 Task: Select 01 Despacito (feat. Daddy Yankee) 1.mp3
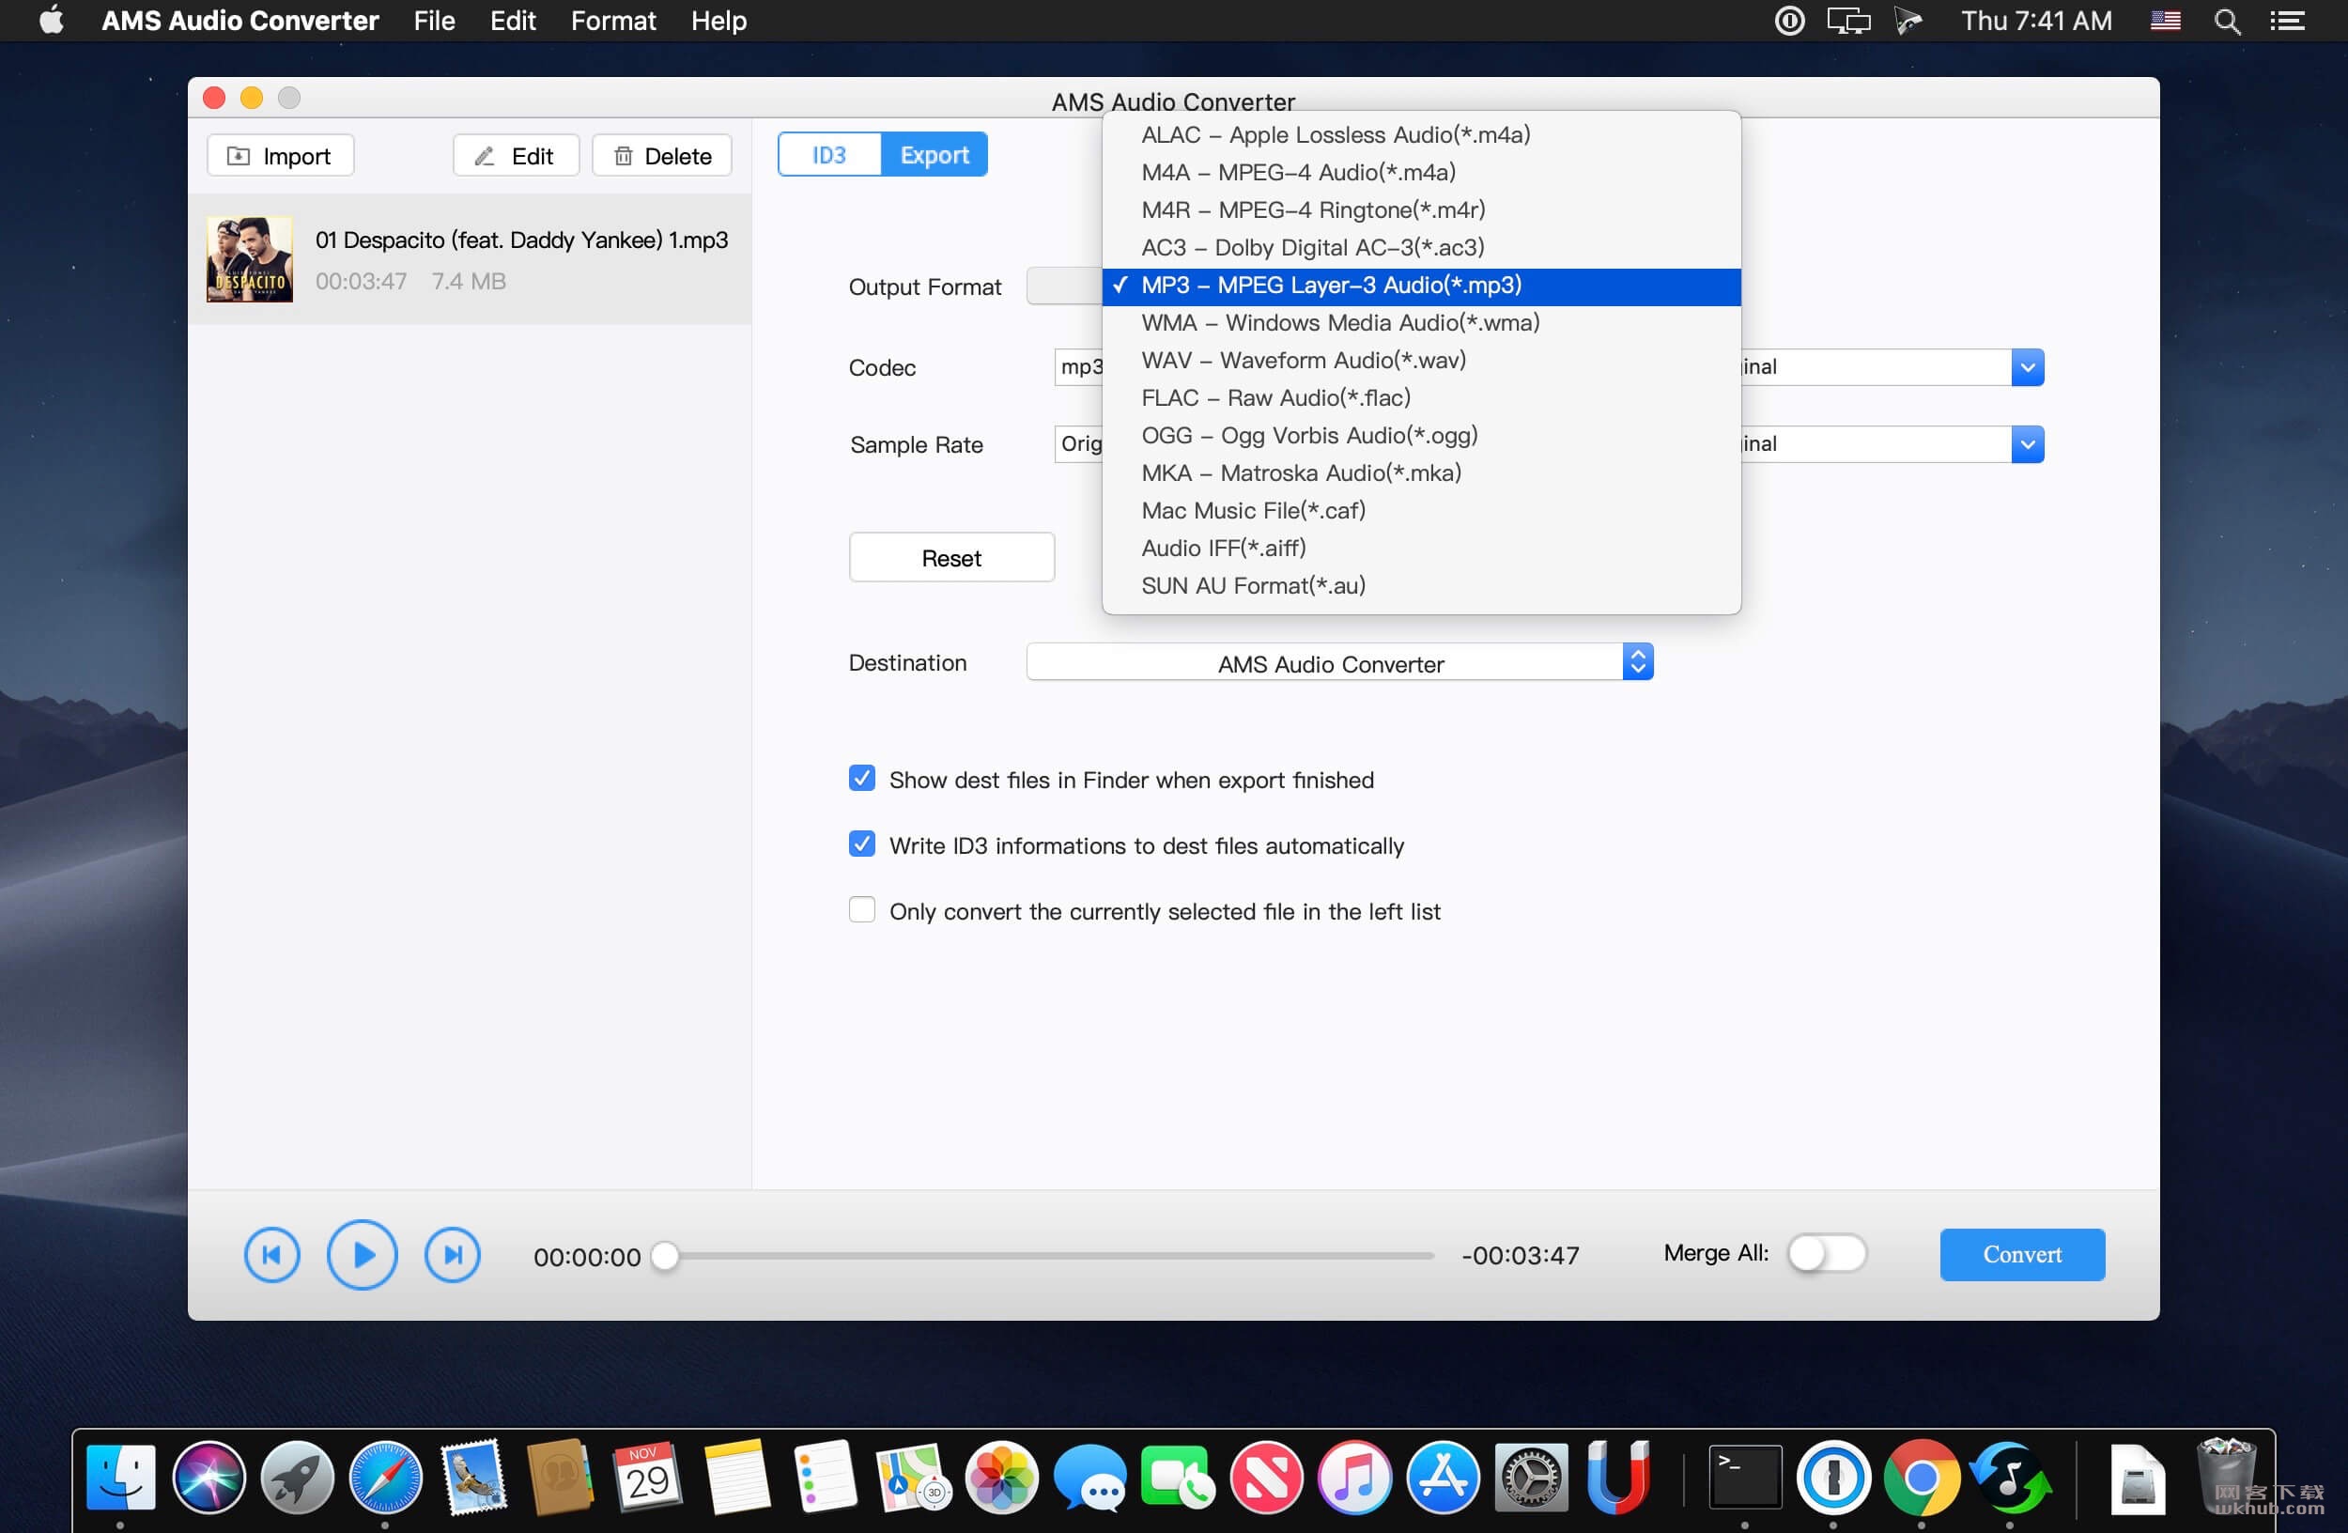tap(470, 259)
